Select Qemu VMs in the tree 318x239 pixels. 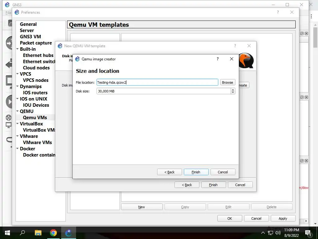click(x=35, y=117)
